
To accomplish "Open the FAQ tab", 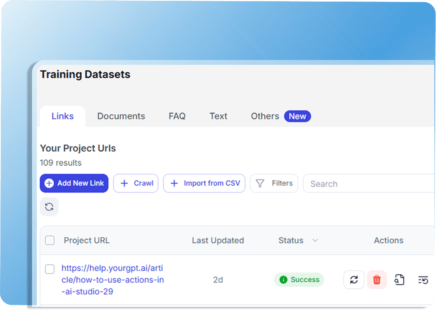I will click(177, 116).
